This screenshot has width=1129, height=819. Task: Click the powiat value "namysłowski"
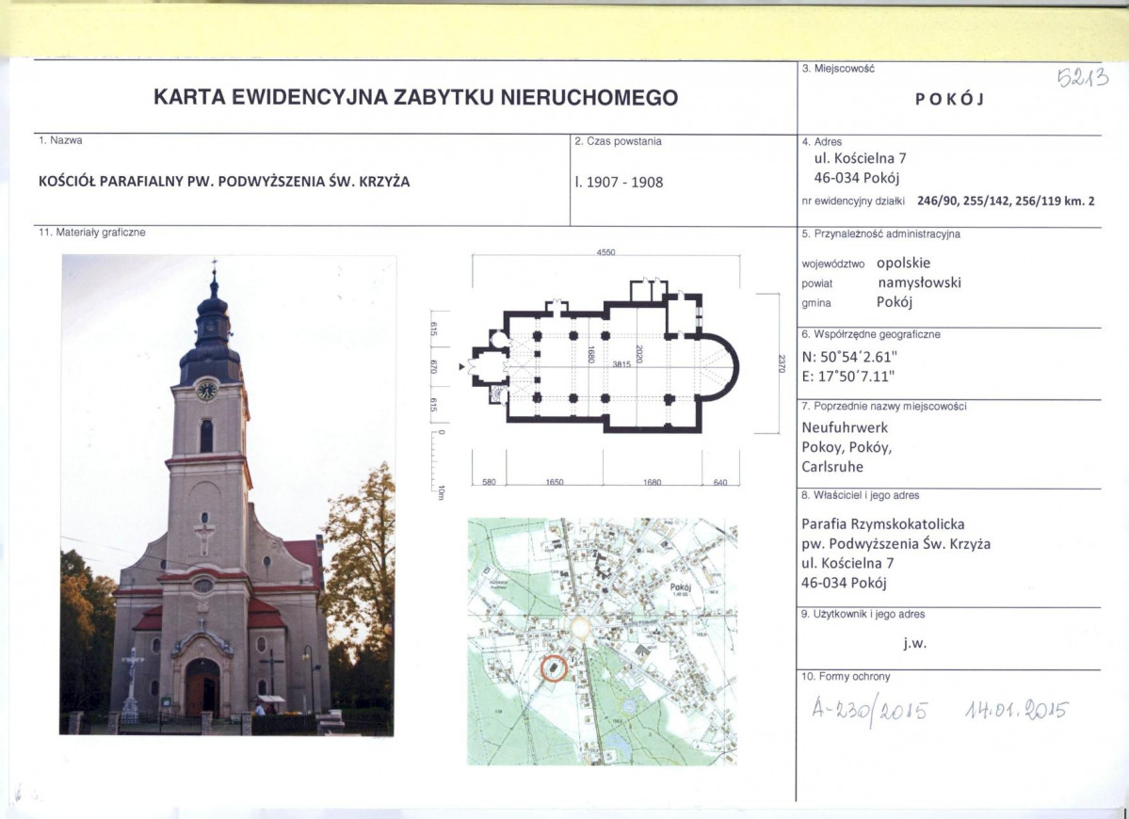click(919, 282)
